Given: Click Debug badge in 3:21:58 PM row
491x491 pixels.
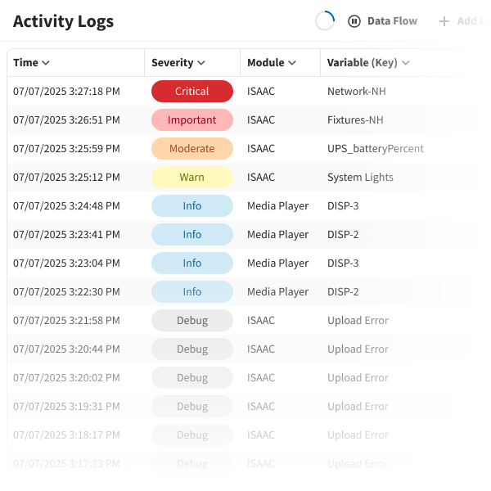Looking at the screenshot, I should coord(192,320).
